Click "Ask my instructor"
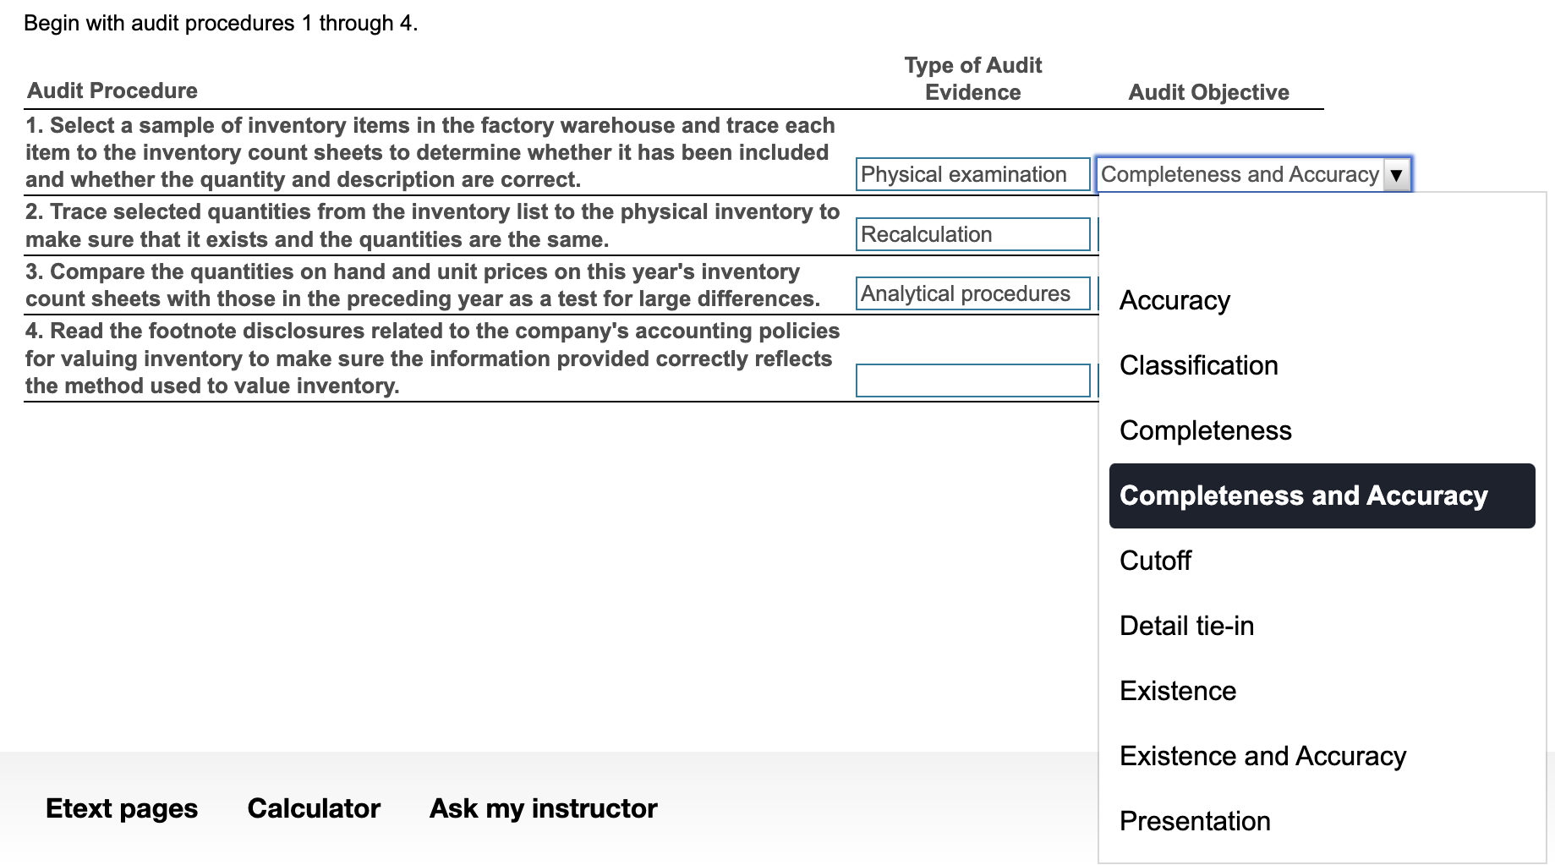 point(542,808)
